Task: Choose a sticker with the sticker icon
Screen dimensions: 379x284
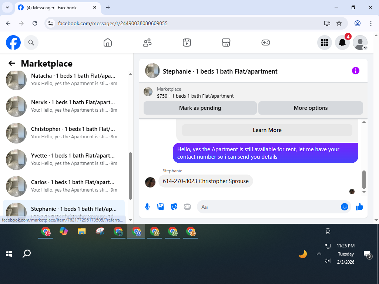Action: (174, 207)
